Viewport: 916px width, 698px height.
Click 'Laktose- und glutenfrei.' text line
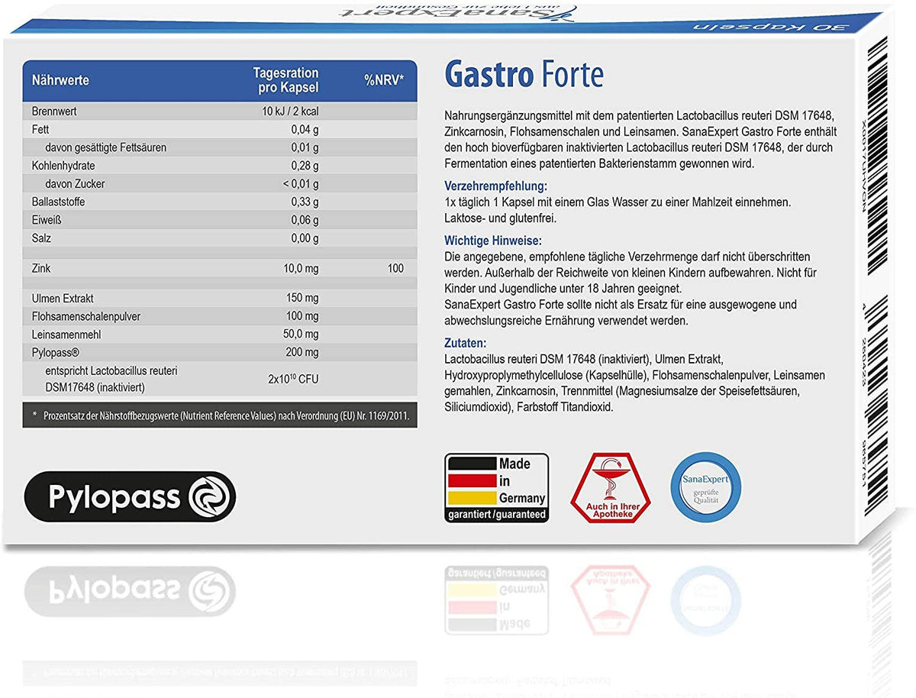point(501,218)
